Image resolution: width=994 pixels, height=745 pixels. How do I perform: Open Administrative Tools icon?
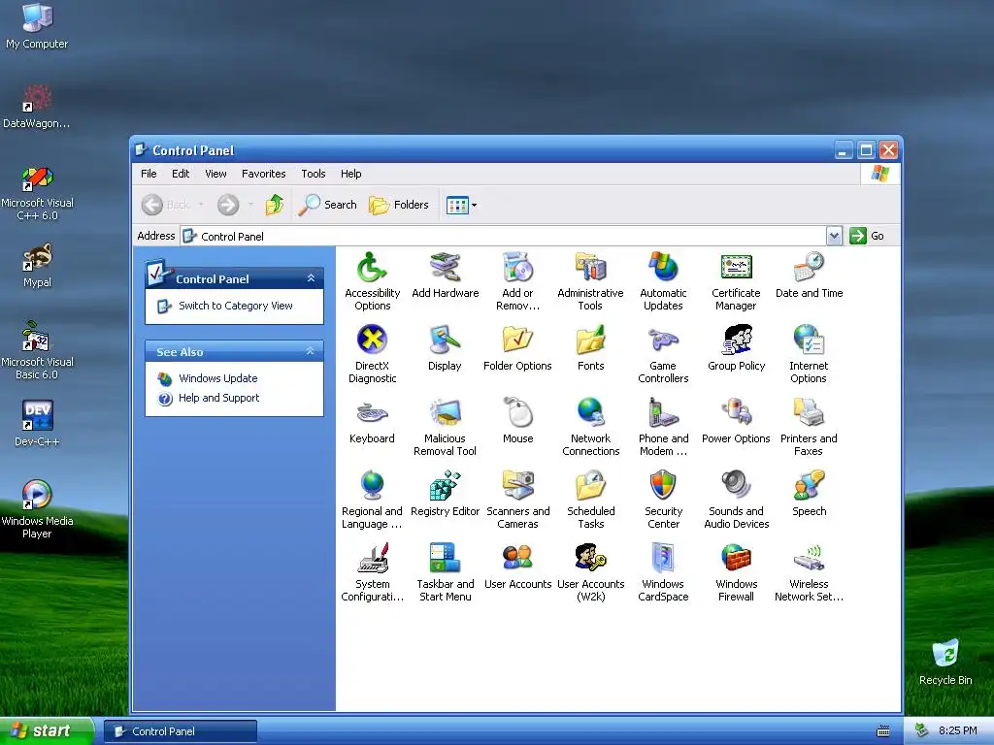tap(591, 268)
